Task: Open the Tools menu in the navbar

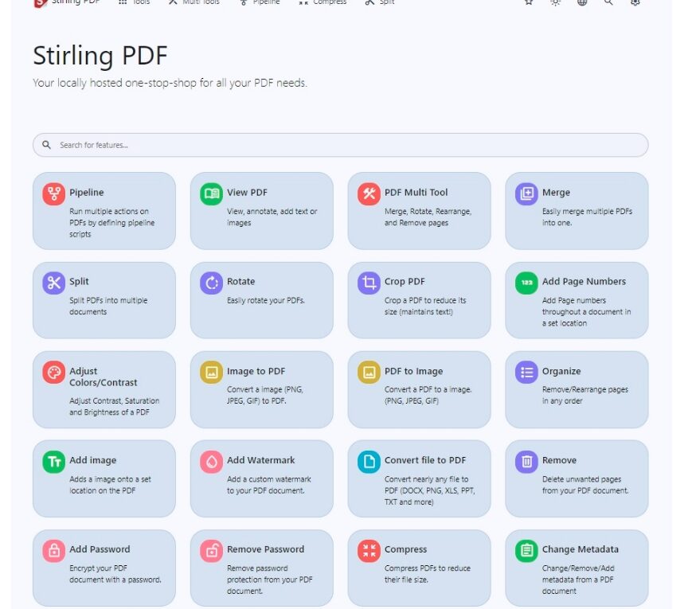Action: pyautogui.click(x=134, y=2)
